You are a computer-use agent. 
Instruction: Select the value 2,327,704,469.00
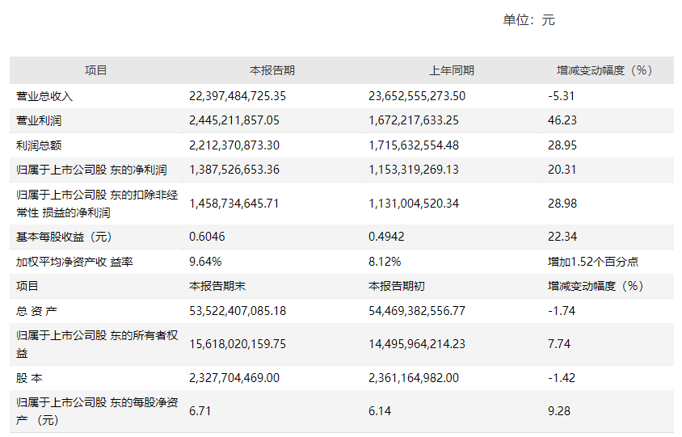[x=234, y=378]
